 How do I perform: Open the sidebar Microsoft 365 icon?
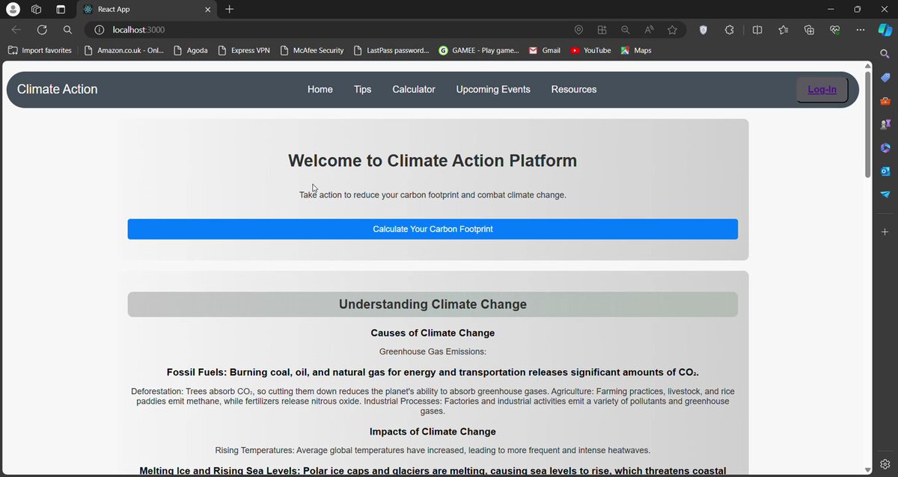pos(885,148)
